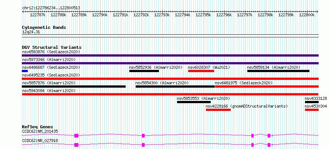Select the purple bar under nsv6583876
The height and width of the screenshot is (149, 329).
coord(170,55)
